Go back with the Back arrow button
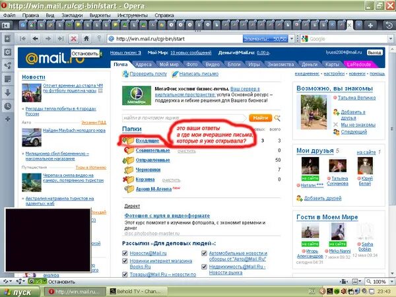396x297 pixels. [36, 39]
